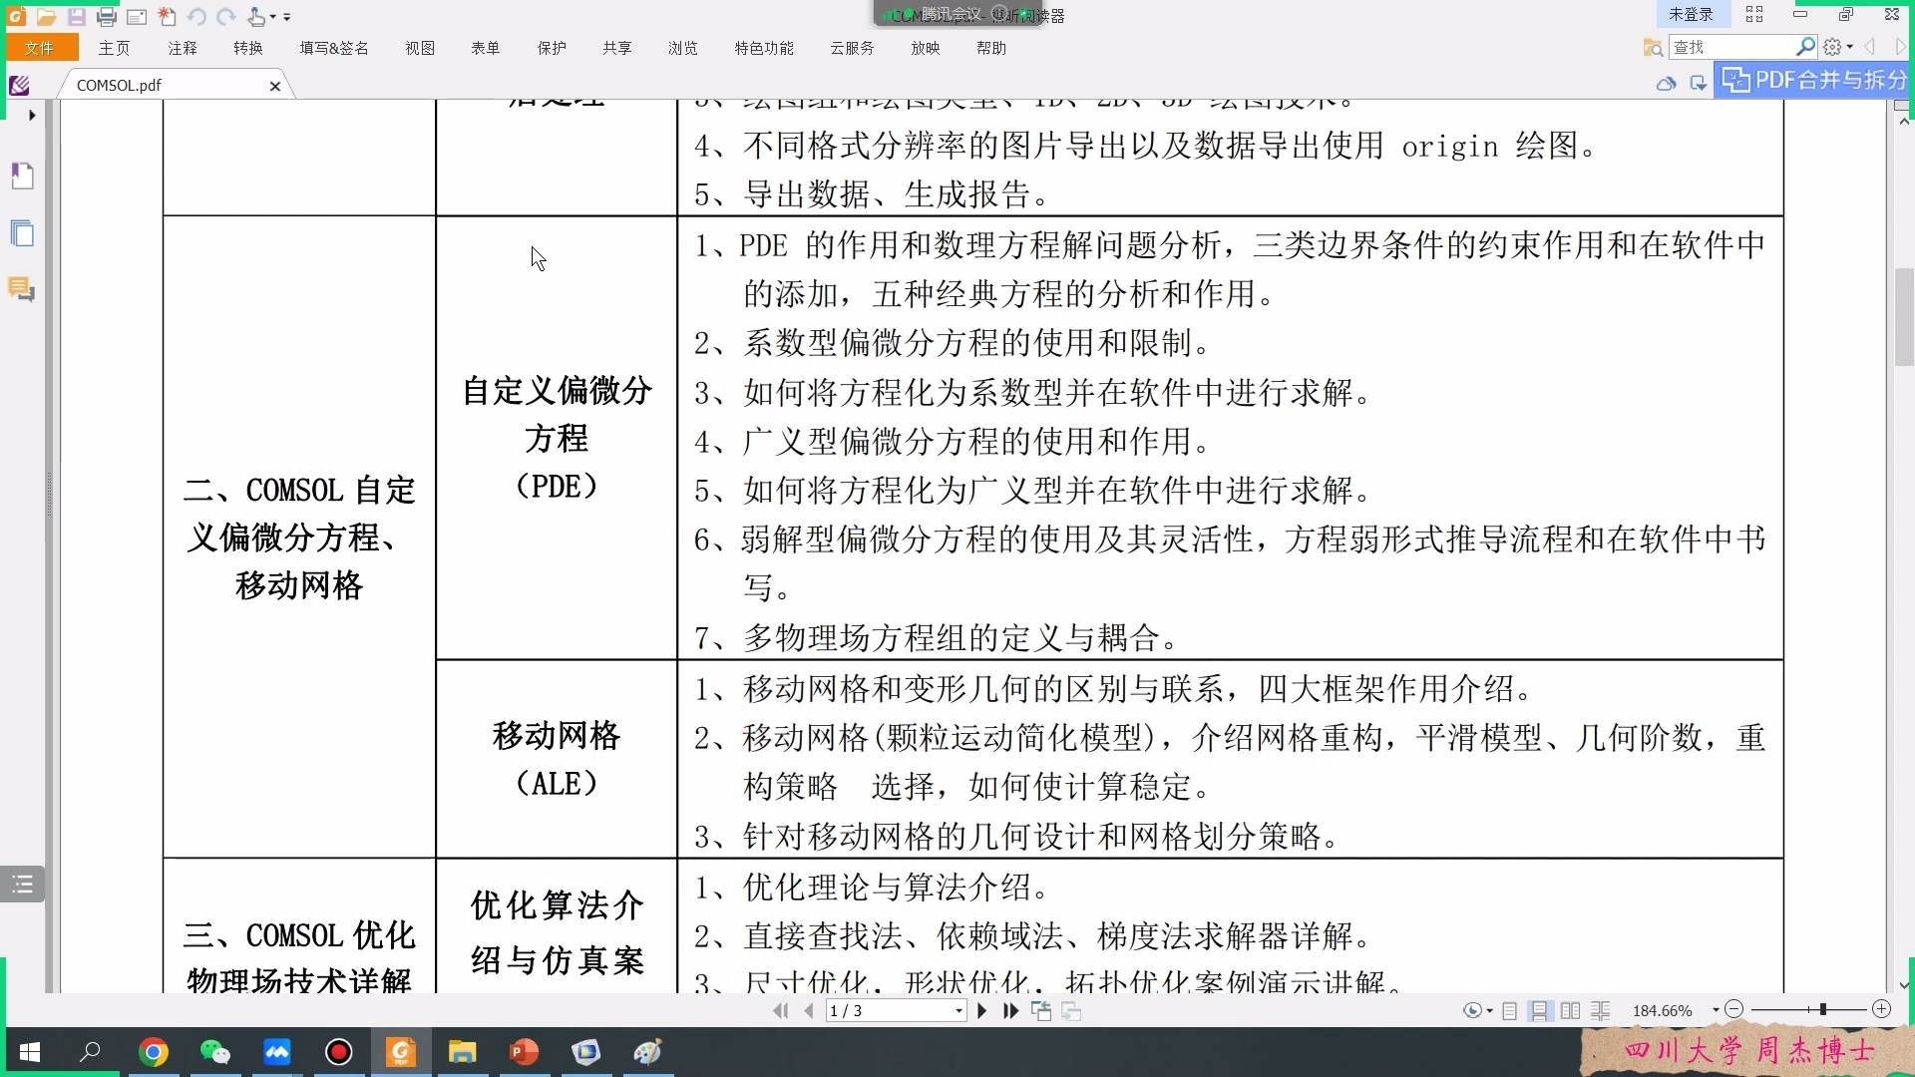Image resolution: width=1915 pixels, height=1077 pixels.
Task: Click the email document icon
Action: click(x=137, y=17)
